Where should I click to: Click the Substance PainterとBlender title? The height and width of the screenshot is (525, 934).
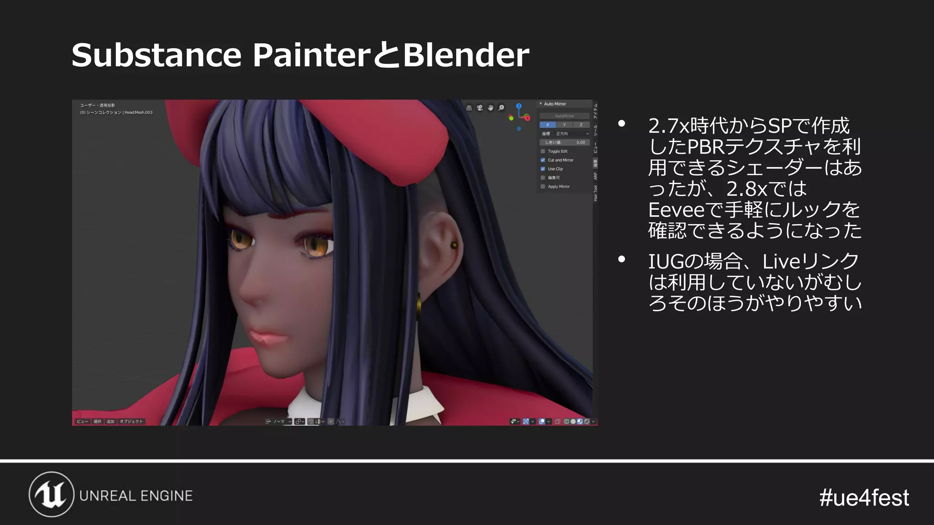pos(300,55)
